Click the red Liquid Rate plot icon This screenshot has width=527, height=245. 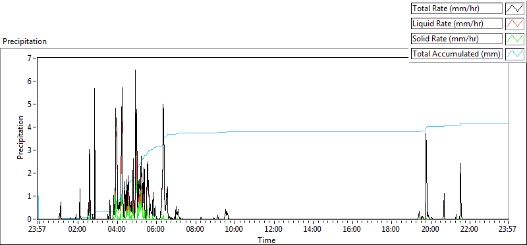514,24
